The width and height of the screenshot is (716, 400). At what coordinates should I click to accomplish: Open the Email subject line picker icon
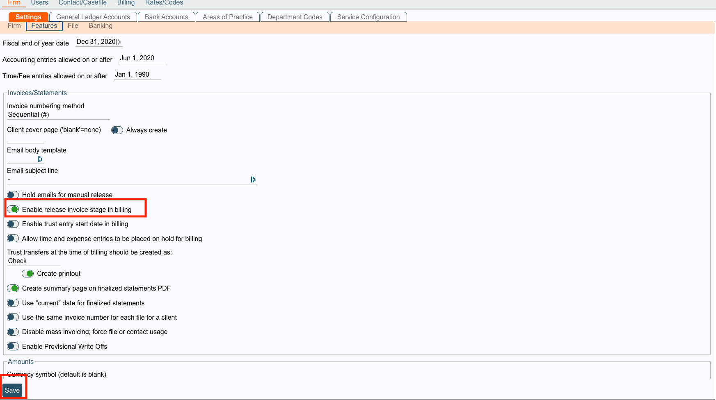[253, 180]
